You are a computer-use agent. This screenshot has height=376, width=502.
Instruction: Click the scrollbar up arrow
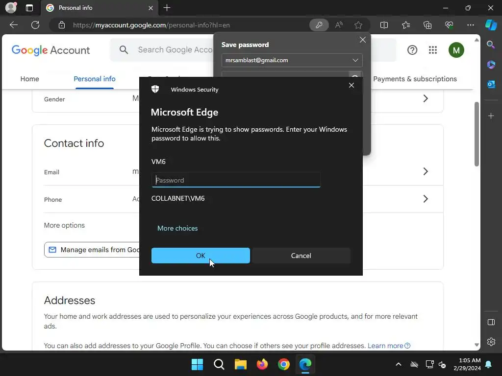coord(477,40)
